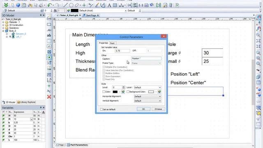Toggle Editable (For ComboBox) checkbox

coord(104,67)
